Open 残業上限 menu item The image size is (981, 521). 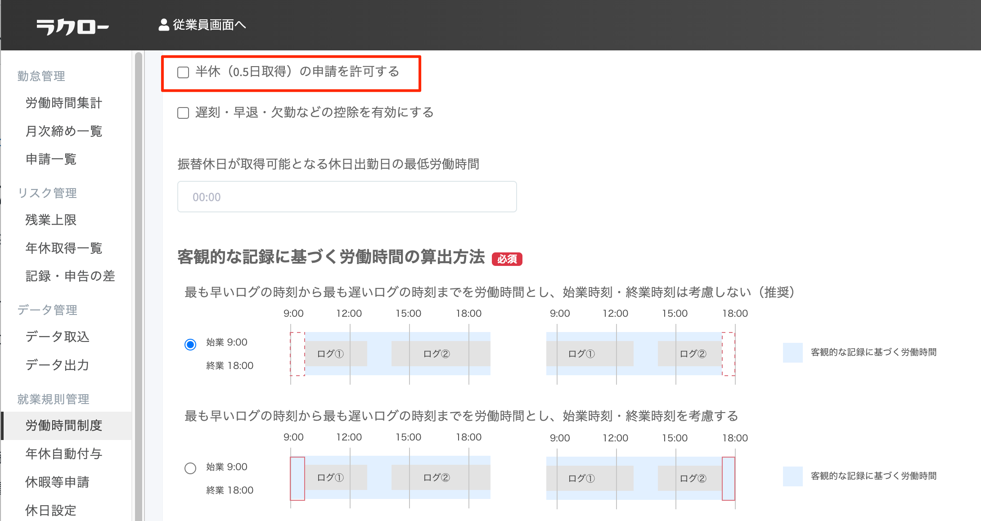pyautogui.click(x=51, y=220)
